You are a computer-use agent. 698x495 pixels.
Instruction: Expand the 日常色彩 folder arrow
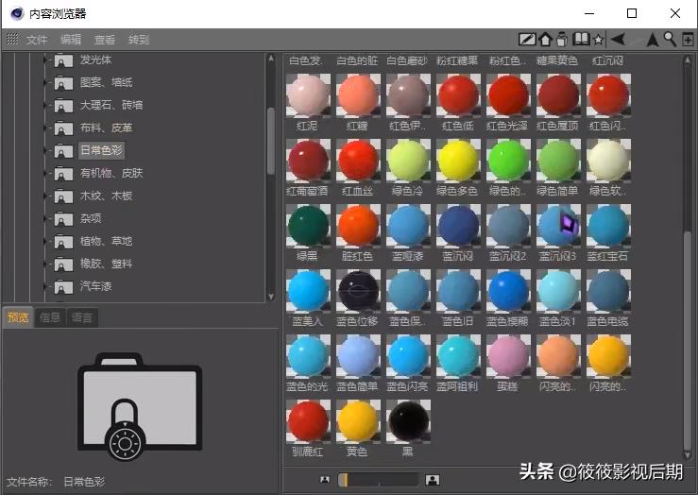pos(45,150)
